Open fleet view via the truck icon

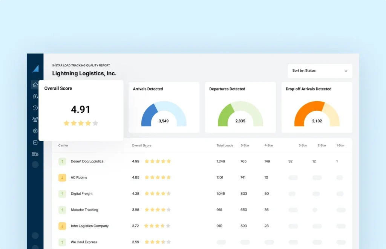tap(35, 154)
